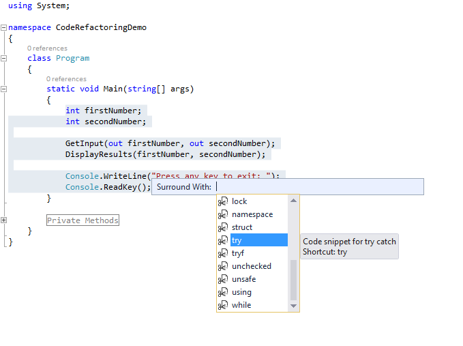
Task: Click the snippet icon beside struct
Action: tap(223, 227)
